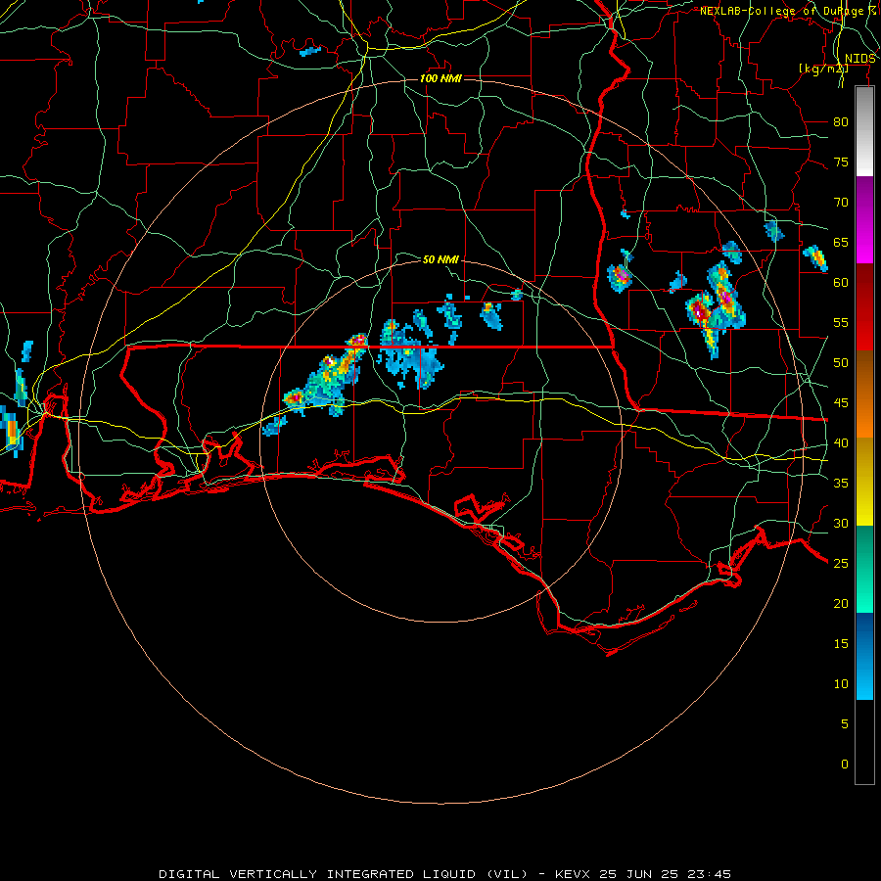Image resolution: width=881 pixels, height=881 pixels.
Task: Select the orange-brown segment of the color scale
Action: (864, 394)
